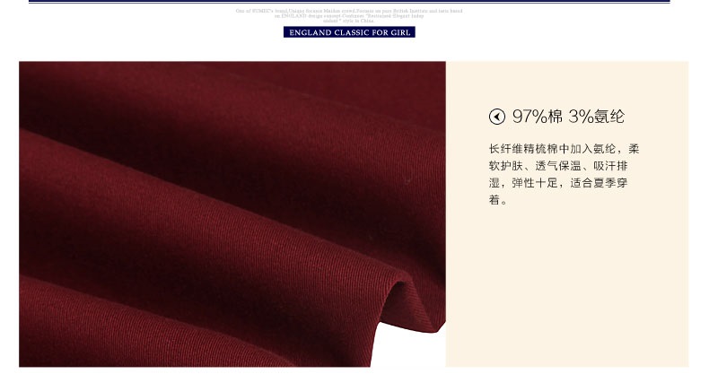The image size is (709, 383).
Task: Click the circled left-arrow icon beside 97%棉
Action: pyautogui.click(x=497, y=117)
